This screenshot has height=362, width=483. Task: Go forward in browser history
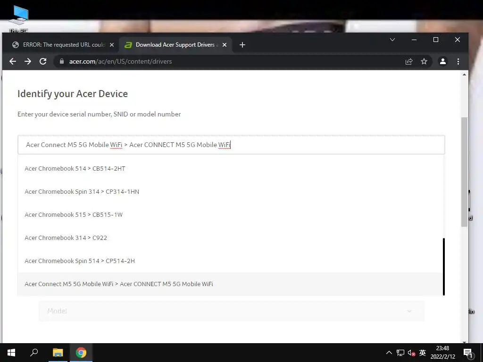pos(28,61)
